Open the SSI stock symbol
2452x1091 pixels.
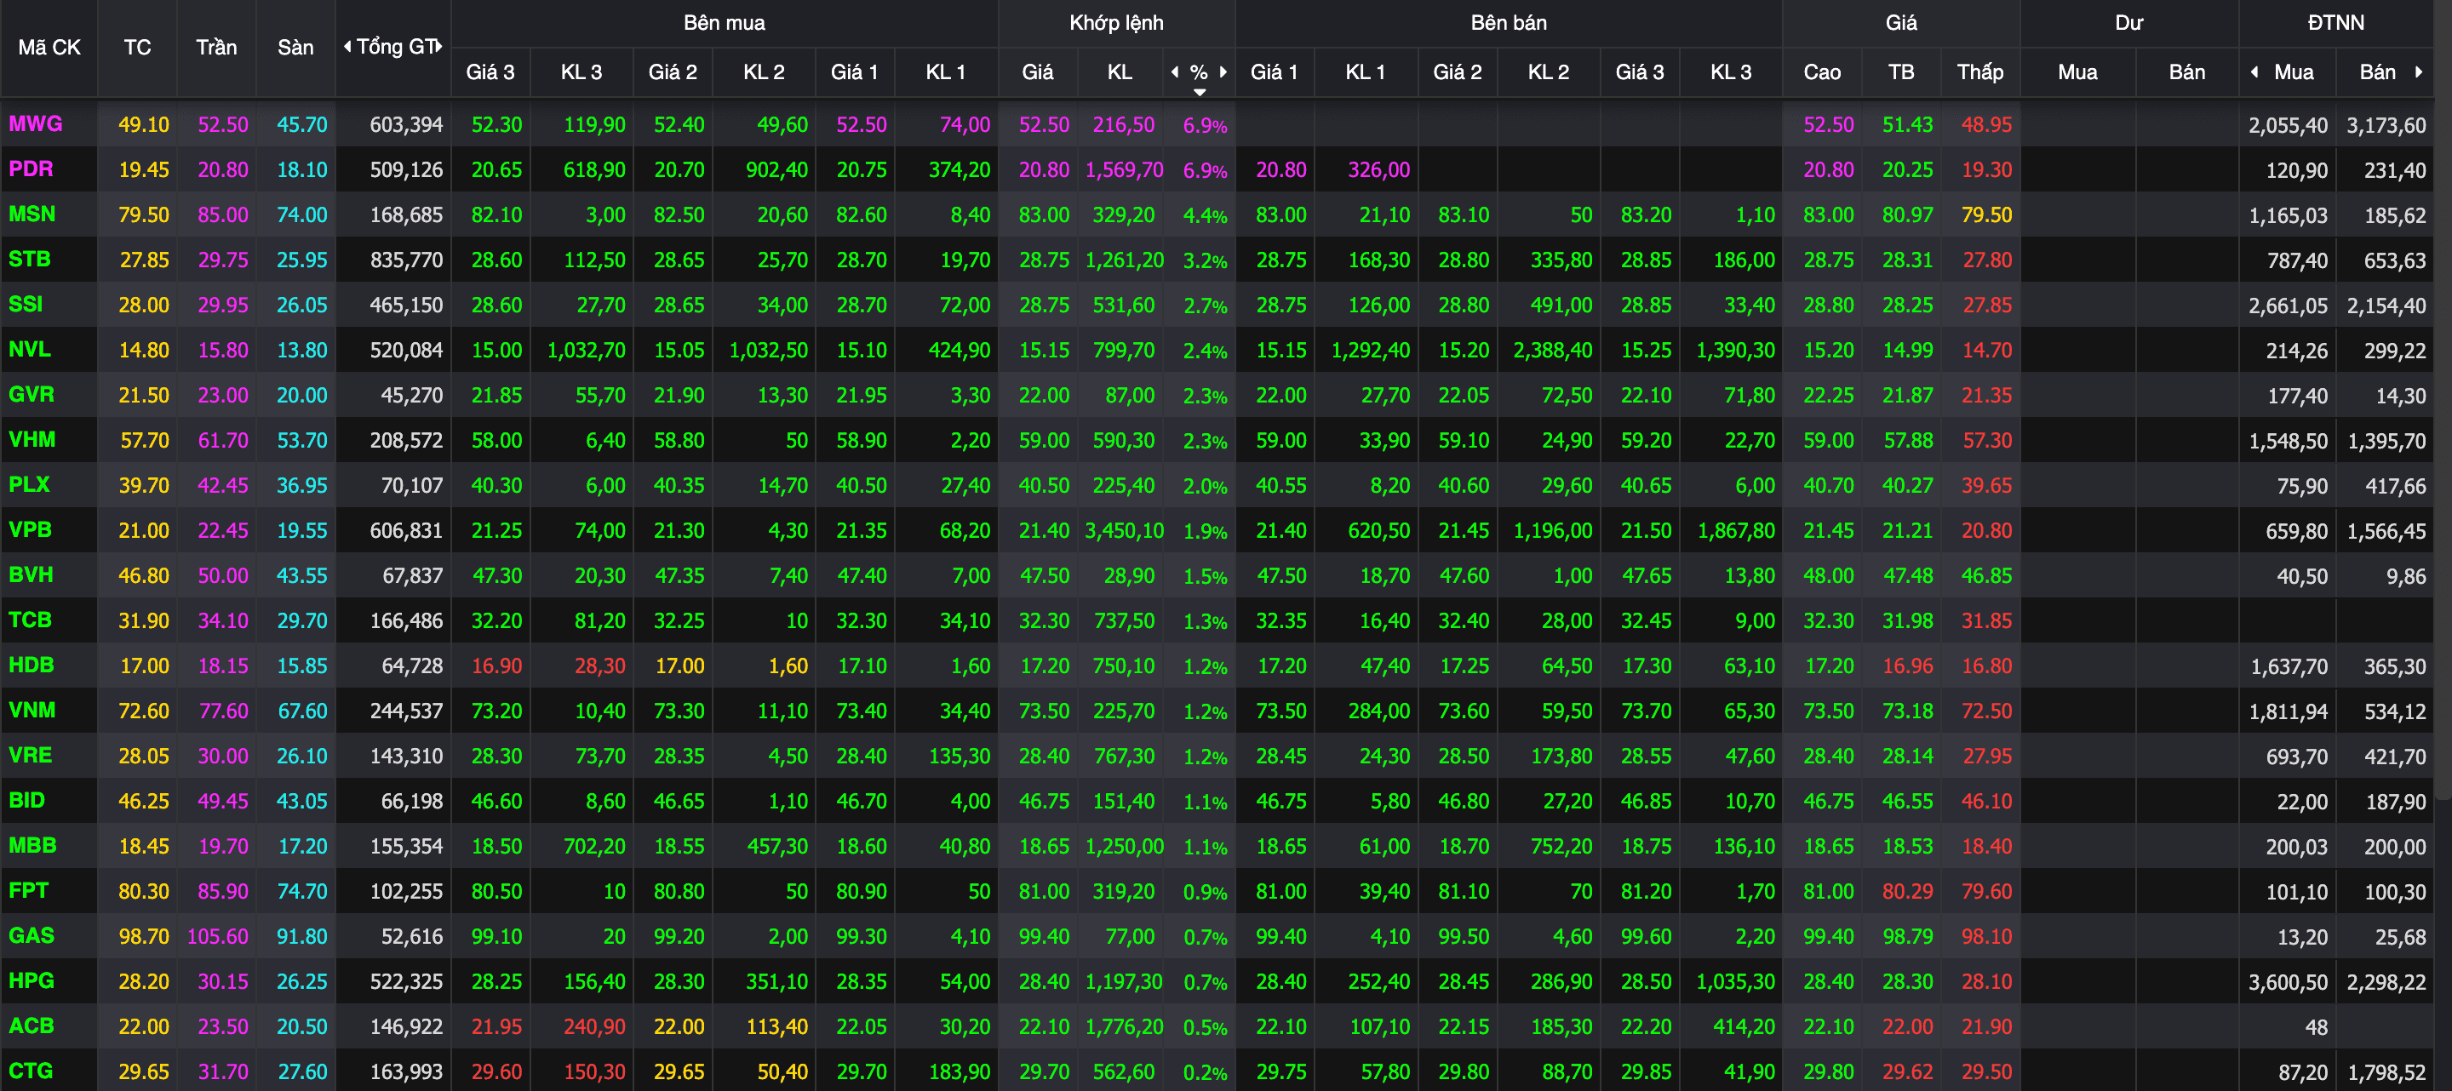(26, 305)
